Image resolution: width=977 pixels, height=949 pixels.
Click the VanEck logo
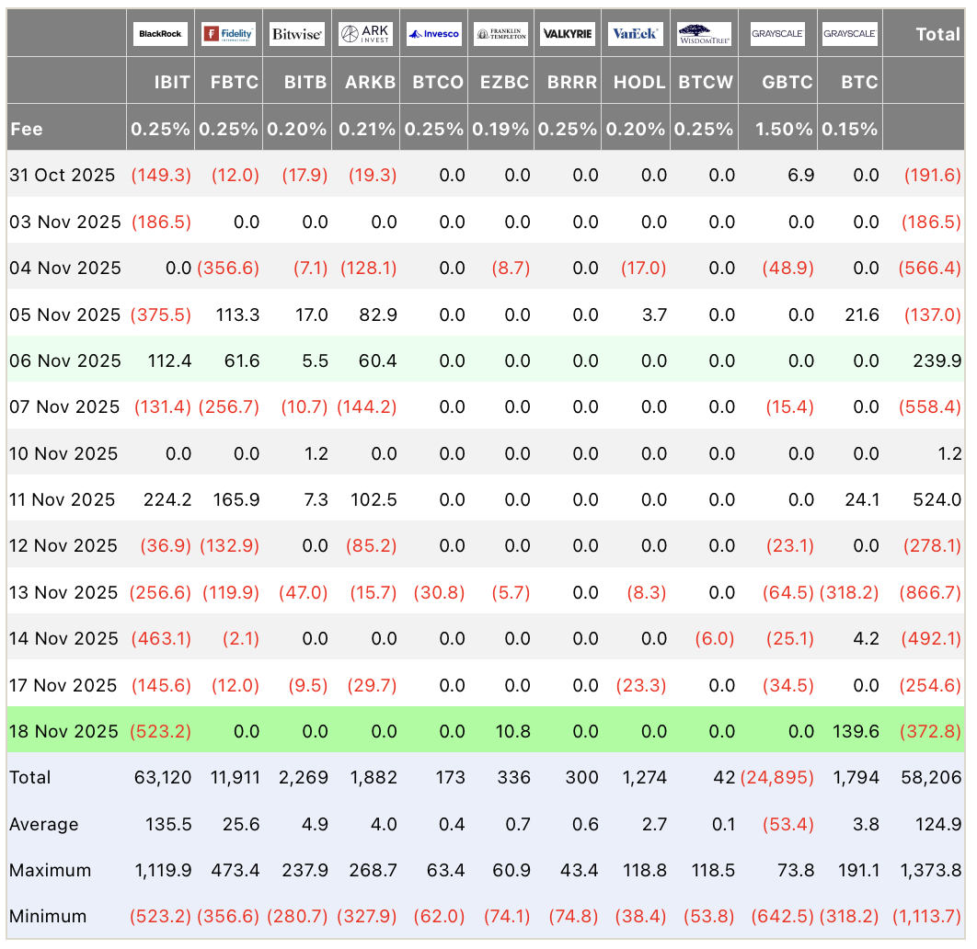[636, 35]
